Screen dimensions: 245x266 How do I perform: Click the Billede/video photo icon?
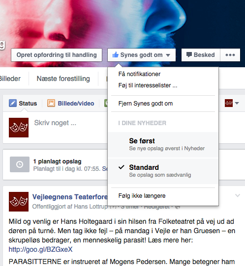pyautogui.click(x=51, y=103)
